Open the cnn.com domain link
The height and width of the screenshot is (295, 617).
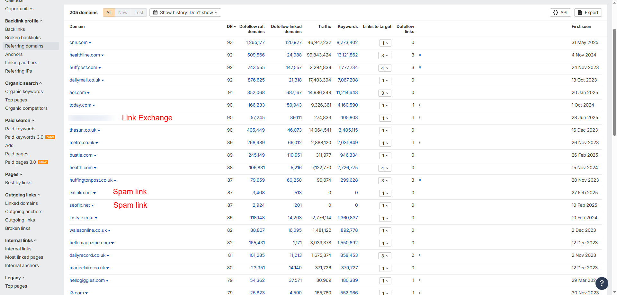[78, 42]
